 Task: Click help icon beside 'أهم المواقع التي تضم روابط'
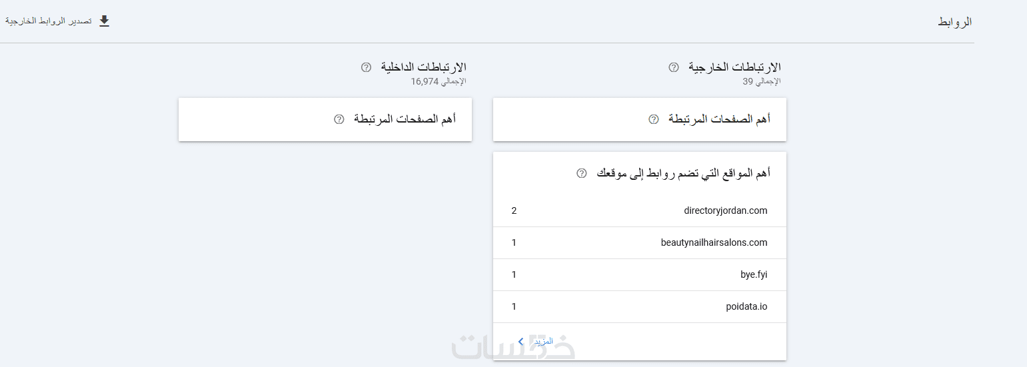[582, 173]
